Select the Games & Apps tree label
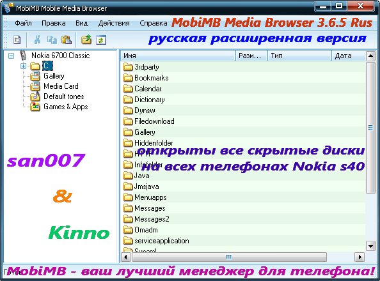The image size is (380, 281). coord(66,107)
